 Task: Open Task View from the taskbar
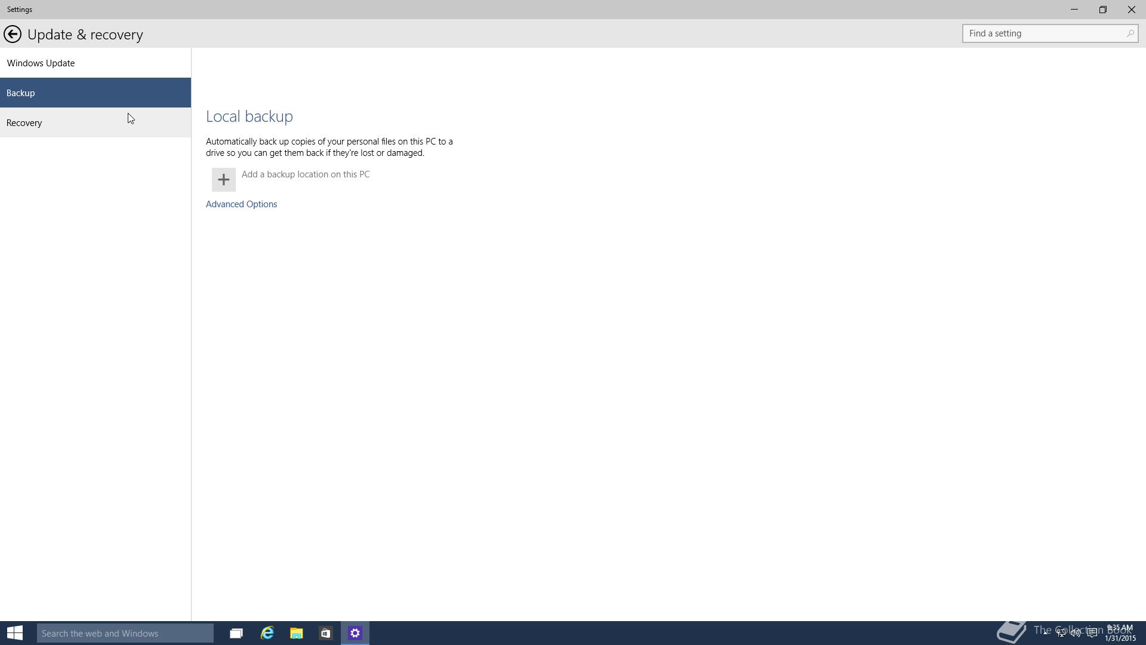236,632
